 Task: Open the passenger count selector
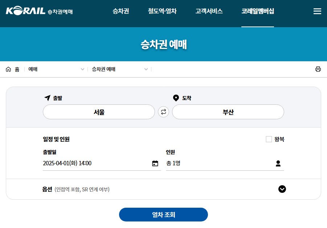[x=278, y=163]
